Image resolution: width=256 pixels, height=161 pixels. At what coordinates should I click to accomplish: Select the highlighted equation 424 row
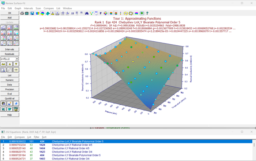(126, 142)
